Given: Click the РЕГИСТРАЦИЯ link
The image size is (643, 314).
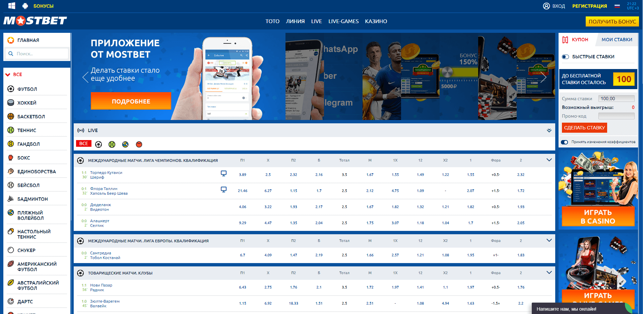Looking at the screenshot, I should (589, 6).
